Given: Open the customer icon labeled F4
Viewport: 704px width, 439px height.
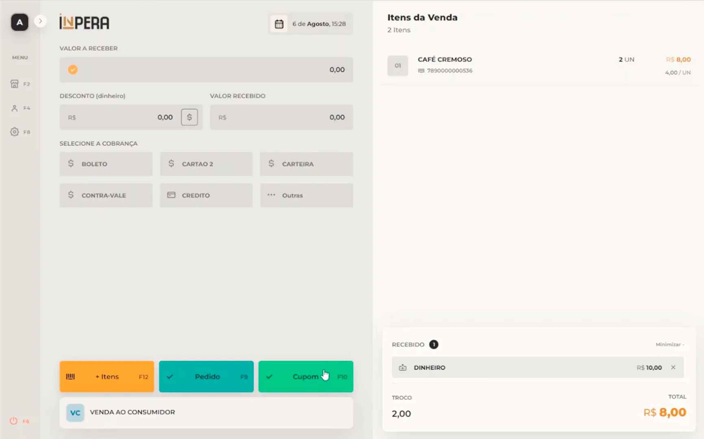Looking at the screenshot, I should tap(15, 108).
